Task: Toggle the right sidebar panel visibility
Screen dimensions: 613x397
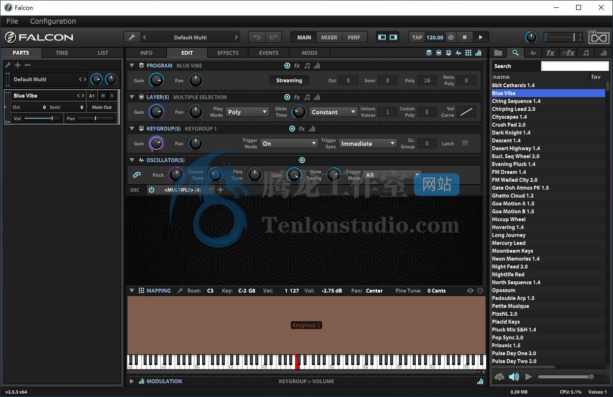Action: tap(393, 37)
